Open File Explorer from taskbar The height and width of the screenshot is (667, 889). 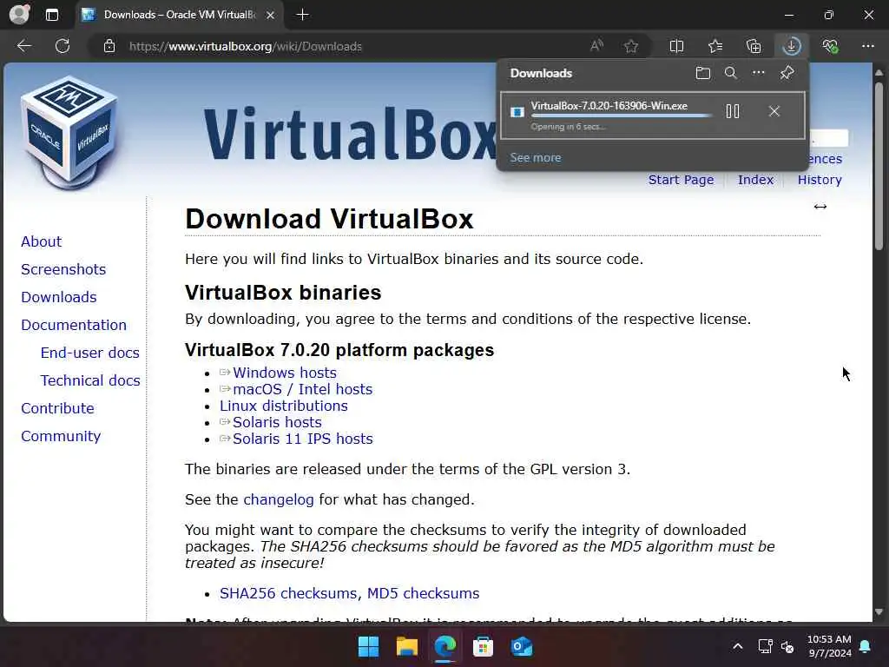point(407,646)
